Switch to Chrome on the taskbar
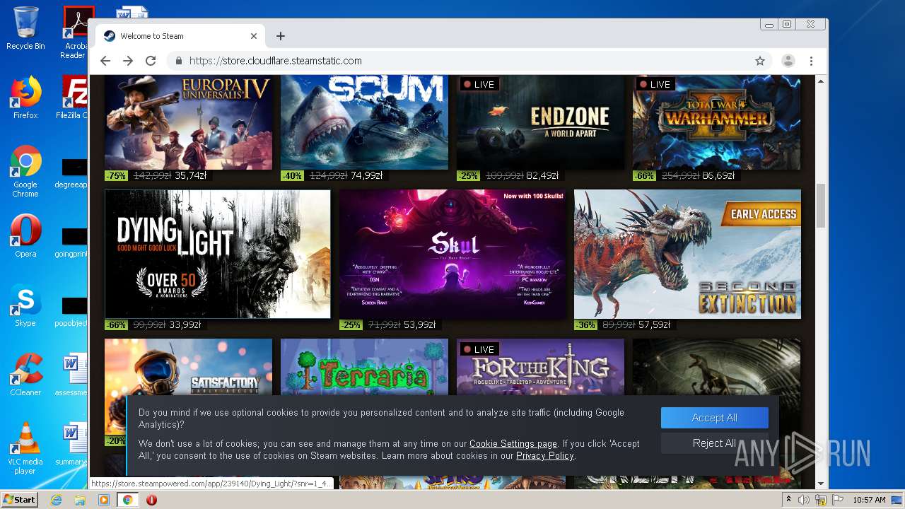Image resolution: width=905 pixels, height=509 pixels. point(127,500)
